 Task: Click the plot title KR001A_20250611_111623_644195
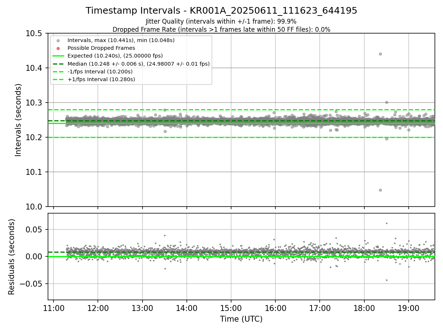(221, 11)
